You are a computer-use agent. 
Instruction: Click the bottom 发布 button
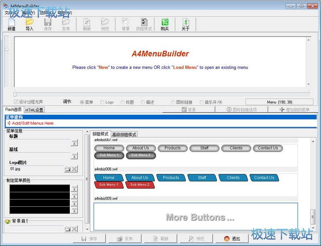coord(125,239)
